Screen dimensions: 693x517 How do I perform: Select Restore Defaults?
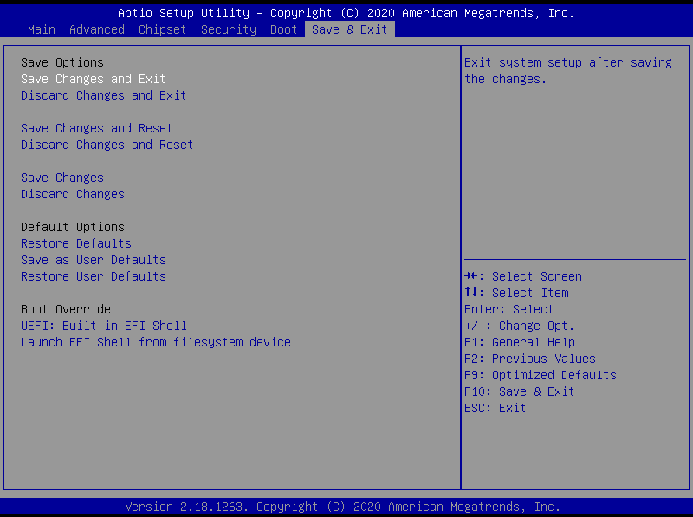coord(76,243)
